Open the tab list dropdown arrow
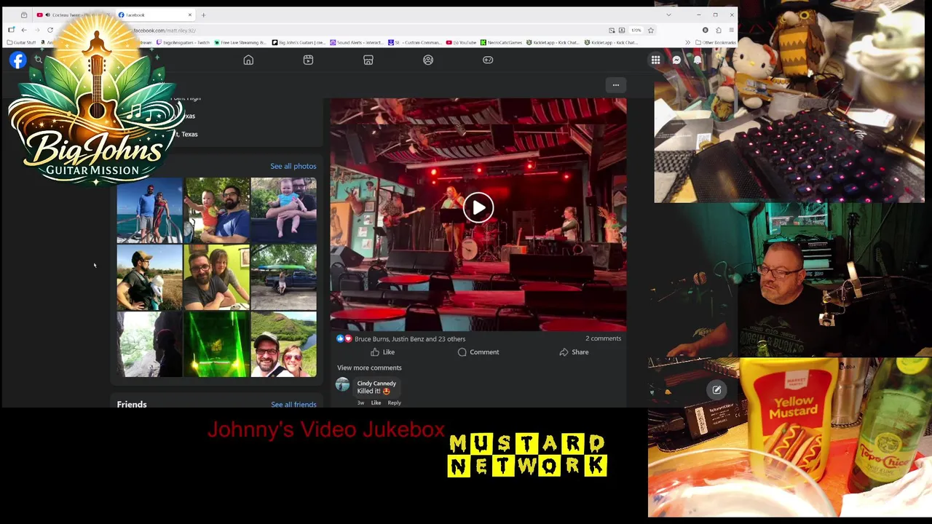Viewport: 932px width, 524px height. [668, 15]
